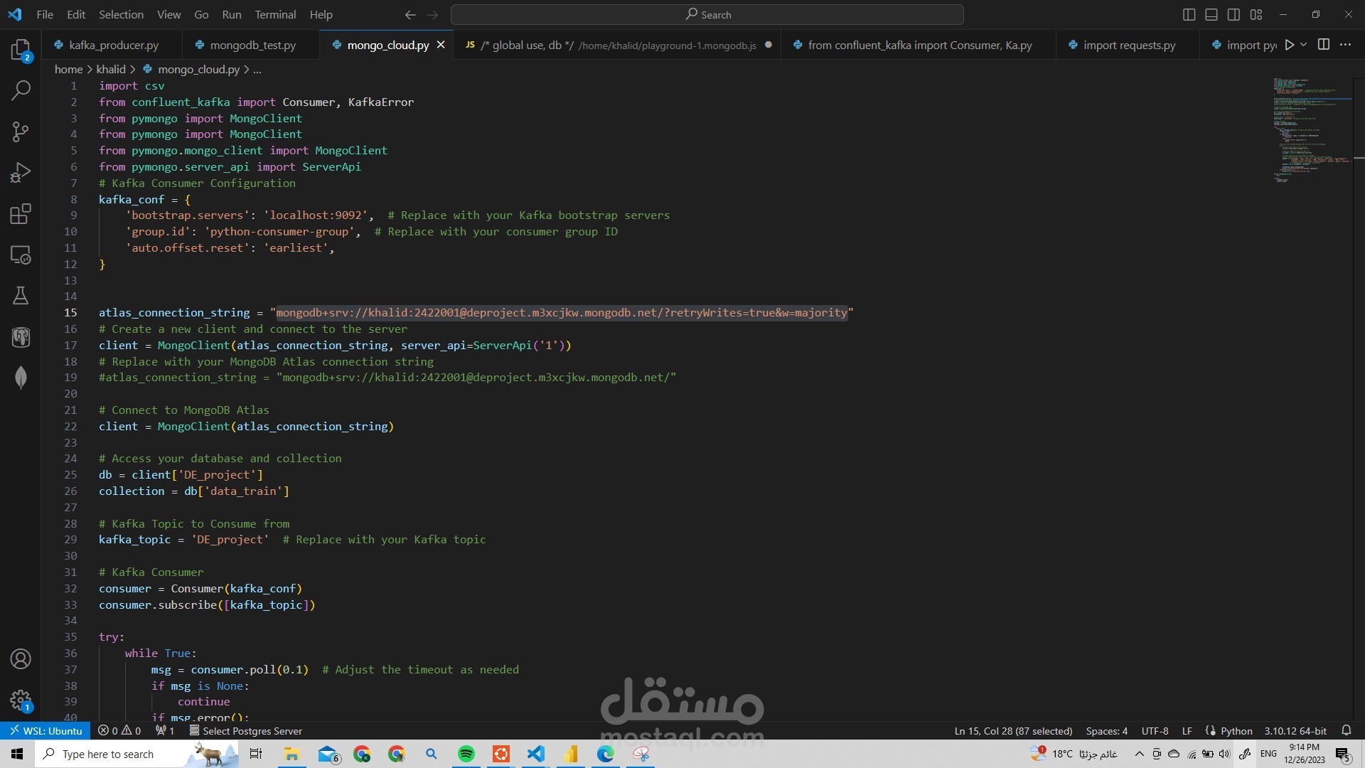Open File Explorer from the taskbar
The height and width of the screenshot is (768, 1365).
pyautogui.click(x=291, y=754)
